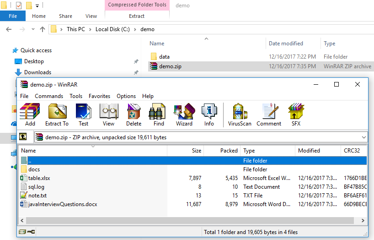
Task: Open the Find binoculars tool
Action: 159,115
